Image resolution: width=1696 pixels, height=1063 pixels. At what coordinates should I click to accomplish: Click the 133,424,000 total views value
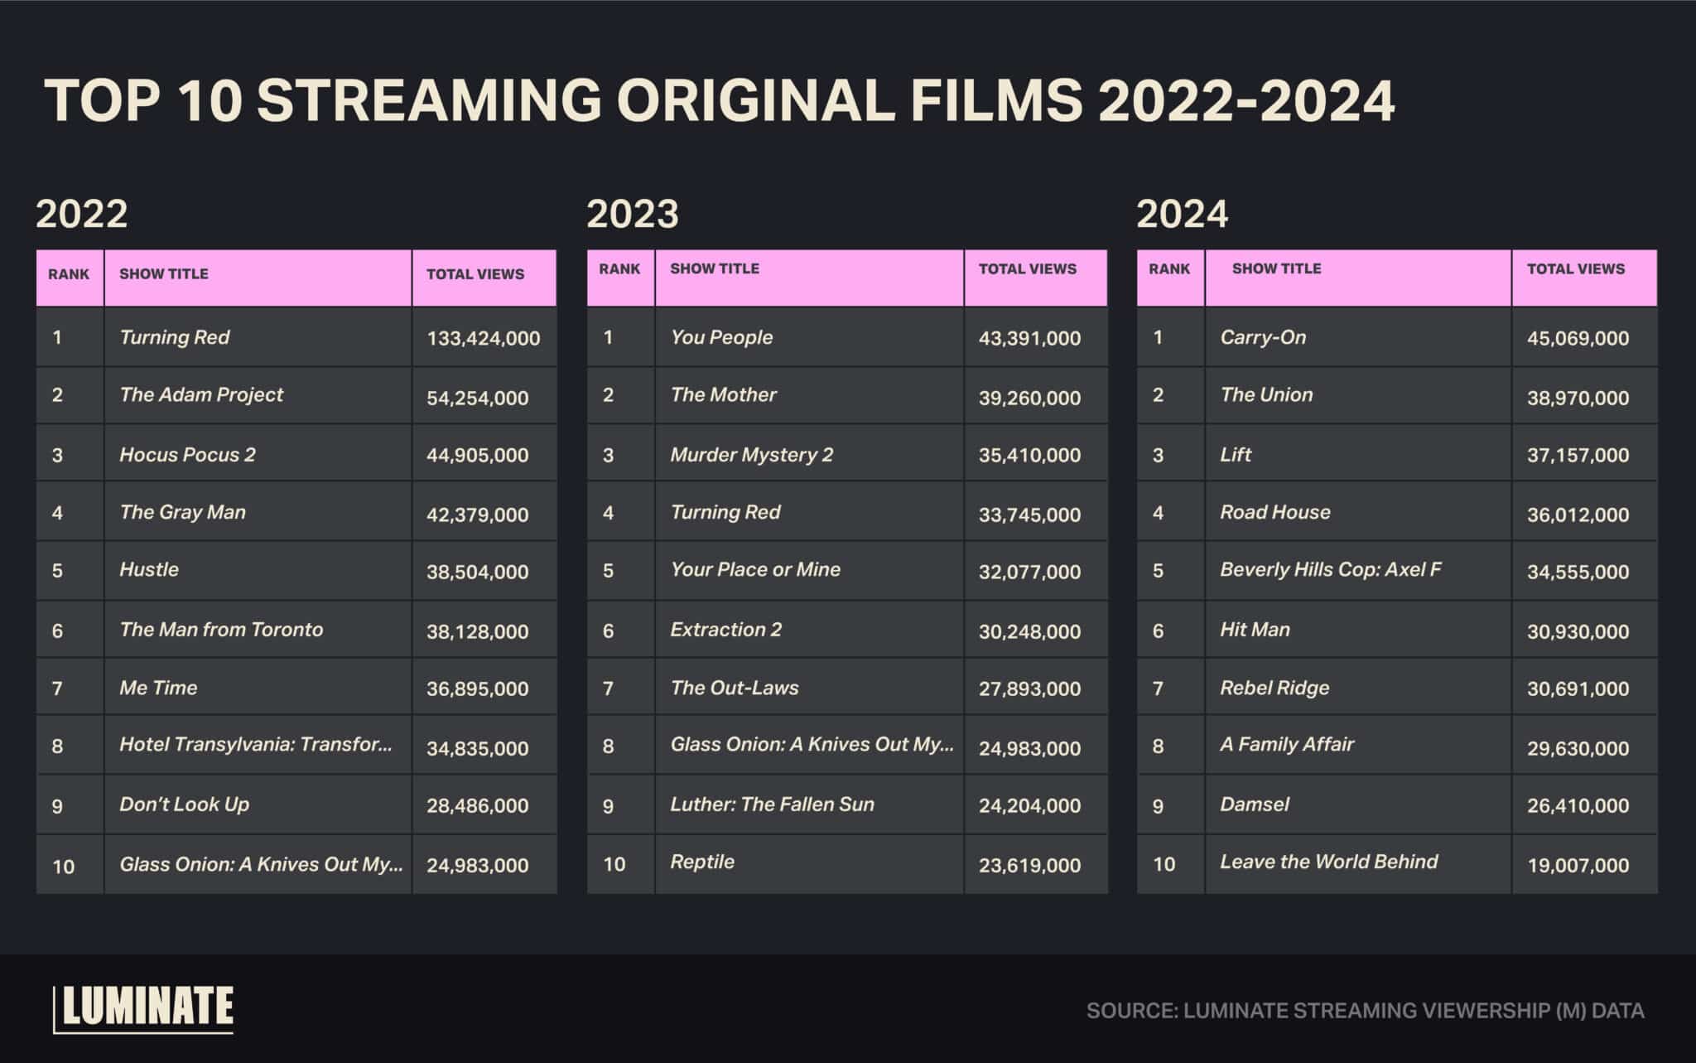click(x=484, y=338)
